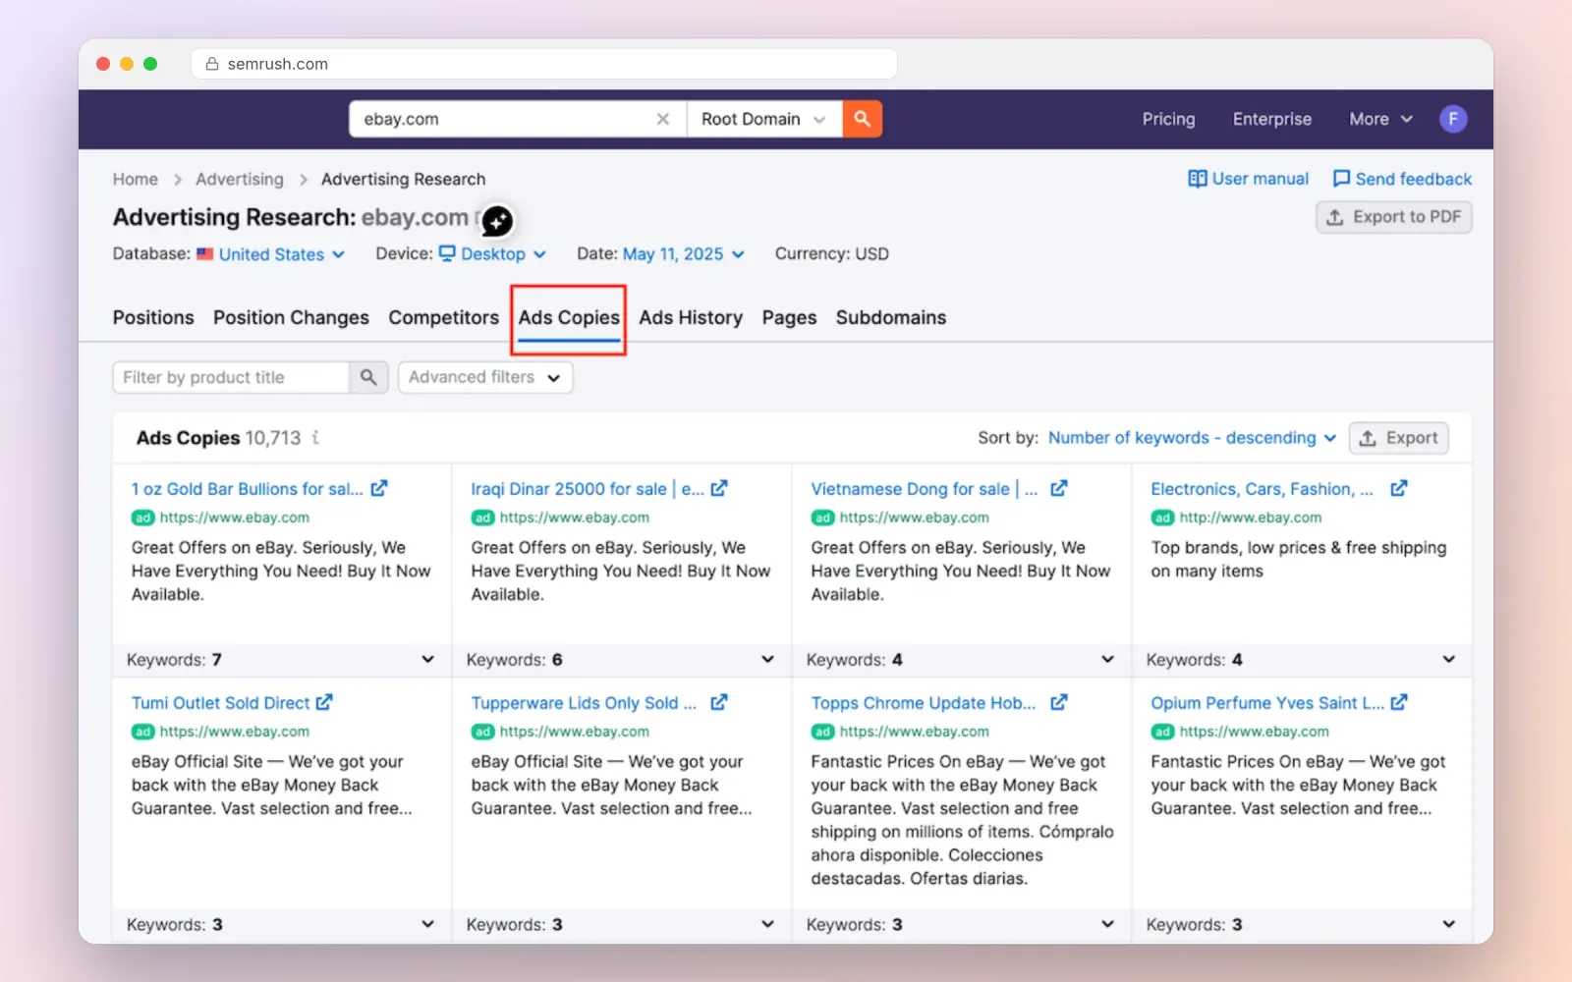Go to Home breadcrumb

click(135, 179)
